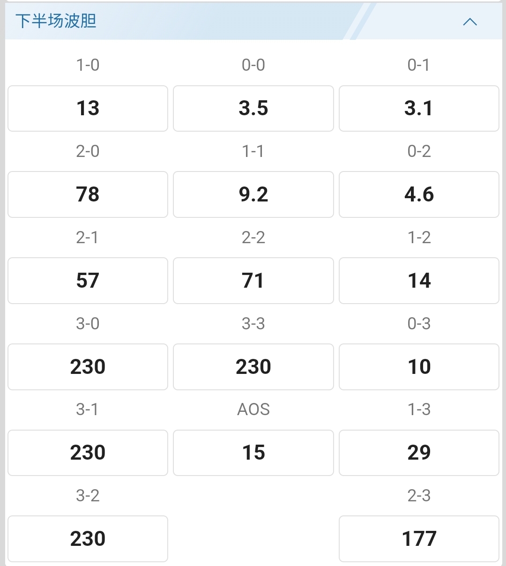The height and width of the screenshot is (566, 506).
Task: Pick 0-0 score at odds 3.5
Action: (253, 108)
